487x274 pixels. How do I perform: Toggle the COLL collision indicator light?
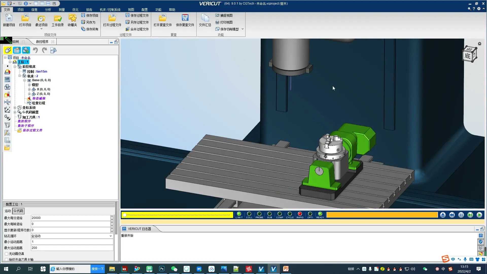(x=249, y=214)
